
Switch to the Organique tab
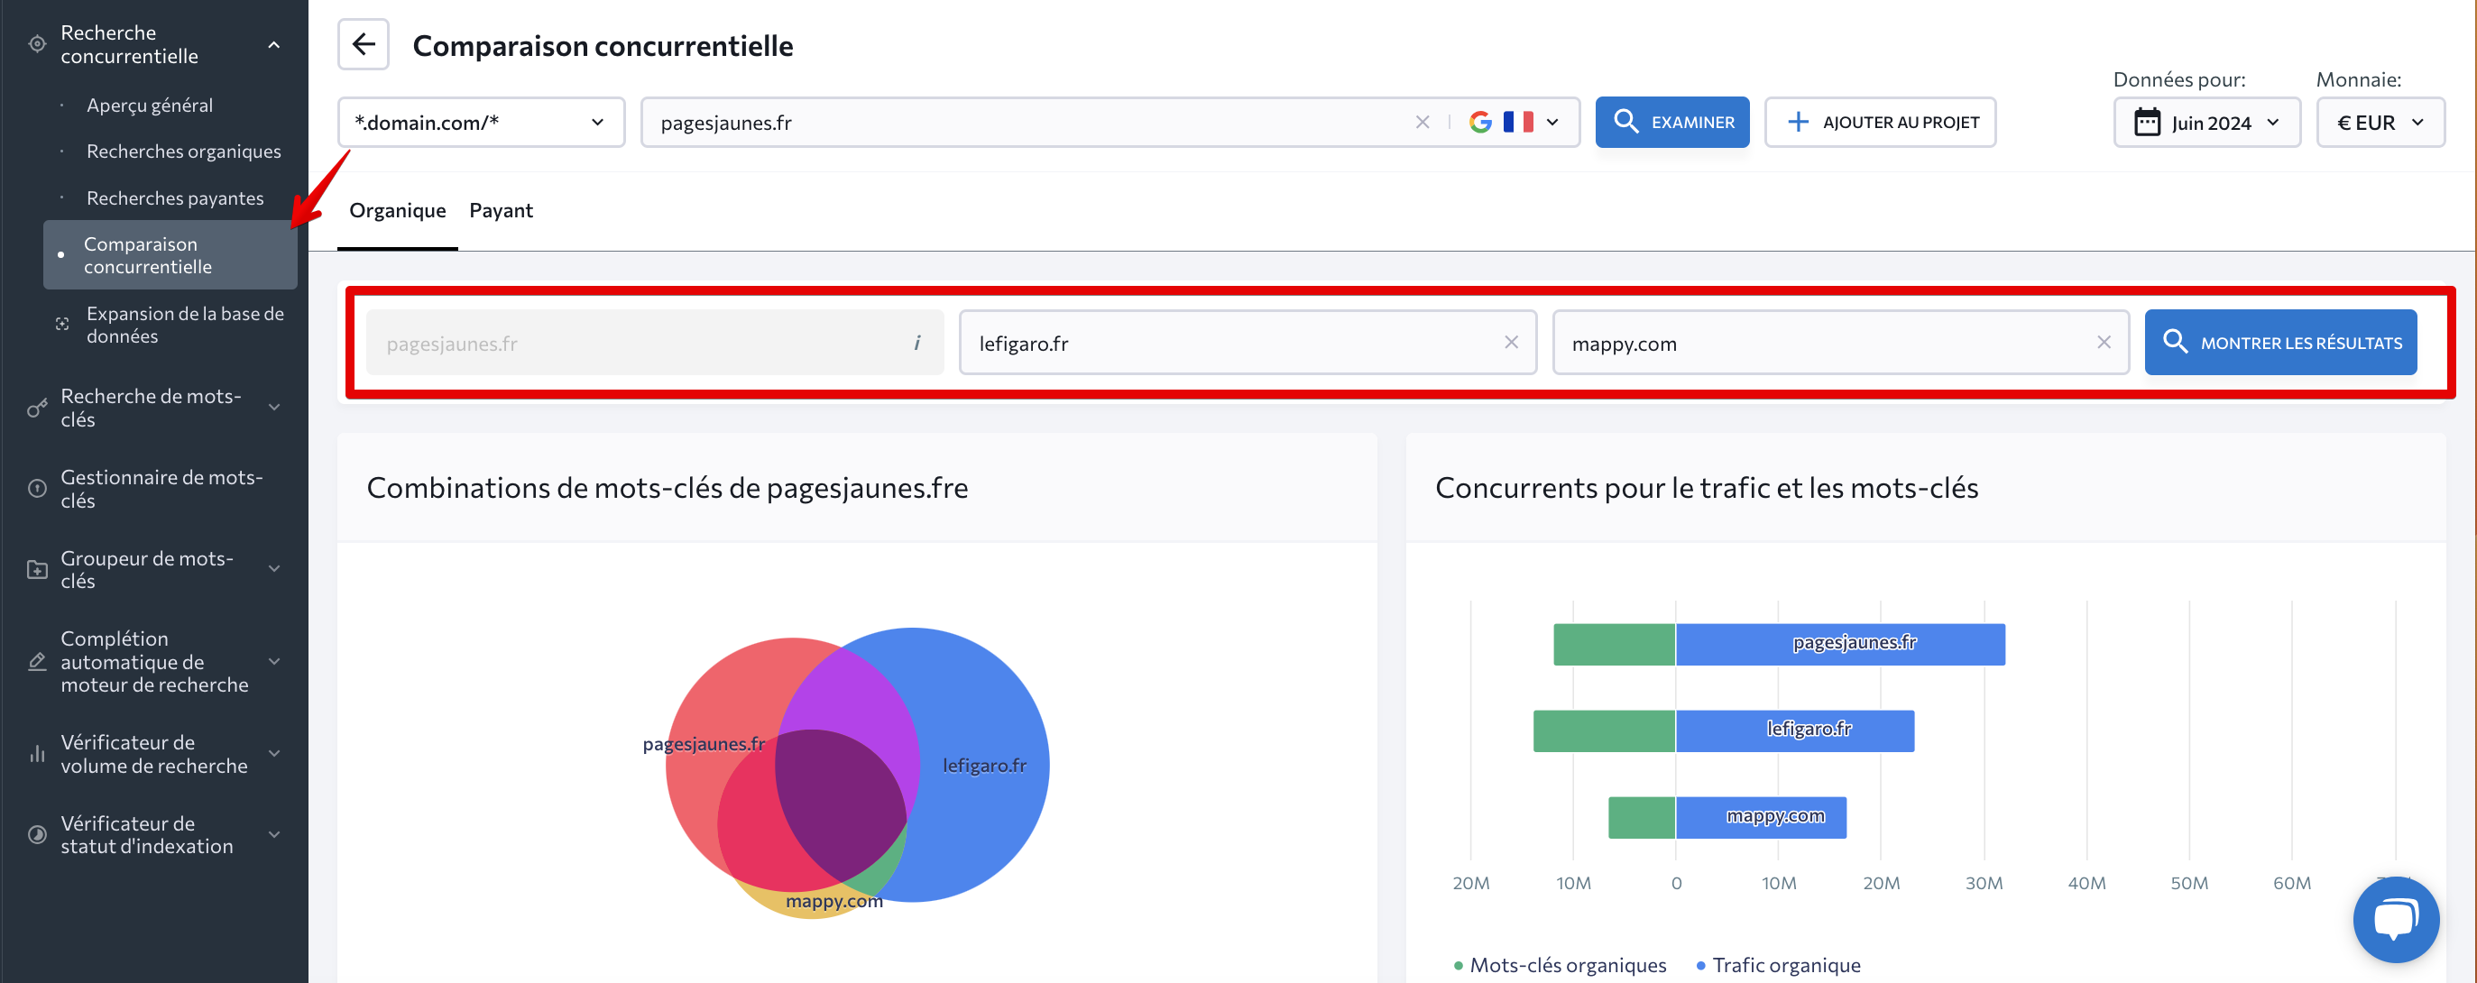(397, 210)
